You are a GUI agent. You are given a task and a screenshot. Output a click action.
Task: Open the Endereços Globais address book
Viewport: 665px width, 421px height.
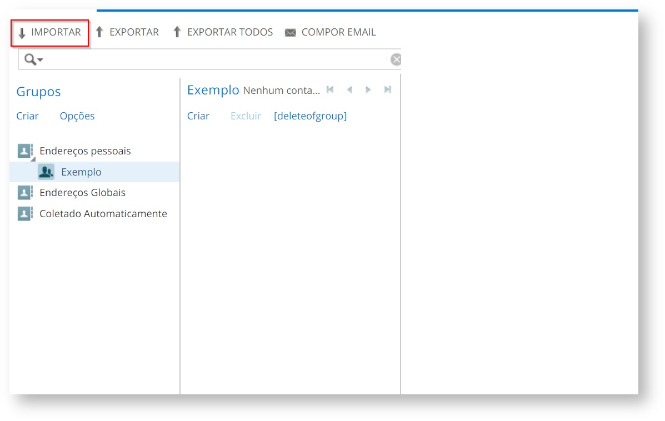(82, 193)
